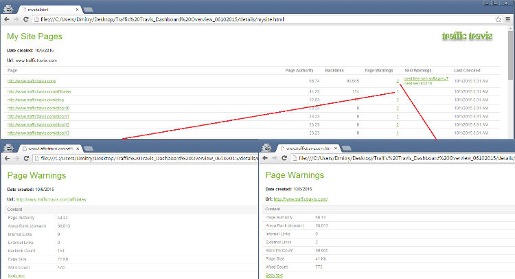Viewport: 515px width, 279px height.
Task: Open http://www.traffictravis.com/ page link
Action: (x=32, y=81)
